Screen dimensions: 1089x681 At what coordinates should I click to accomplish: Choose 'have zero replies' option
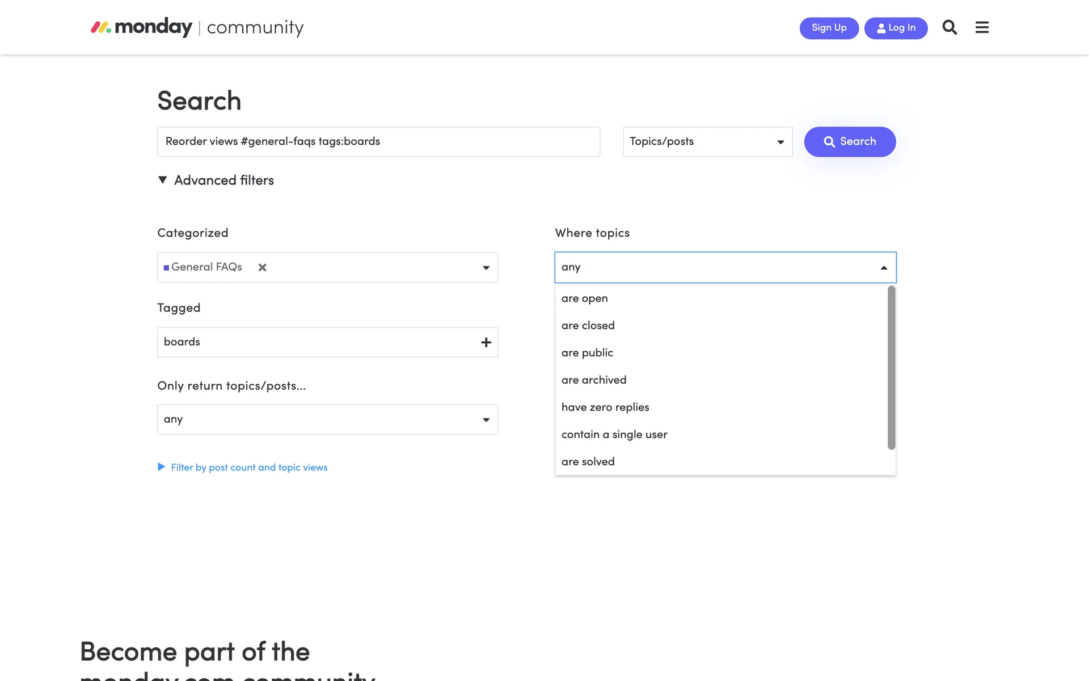pyautogui.click(x=605, y=407)
